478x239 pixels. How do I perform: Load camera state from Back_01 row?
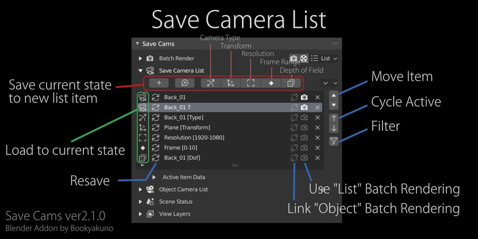(142, 97)
